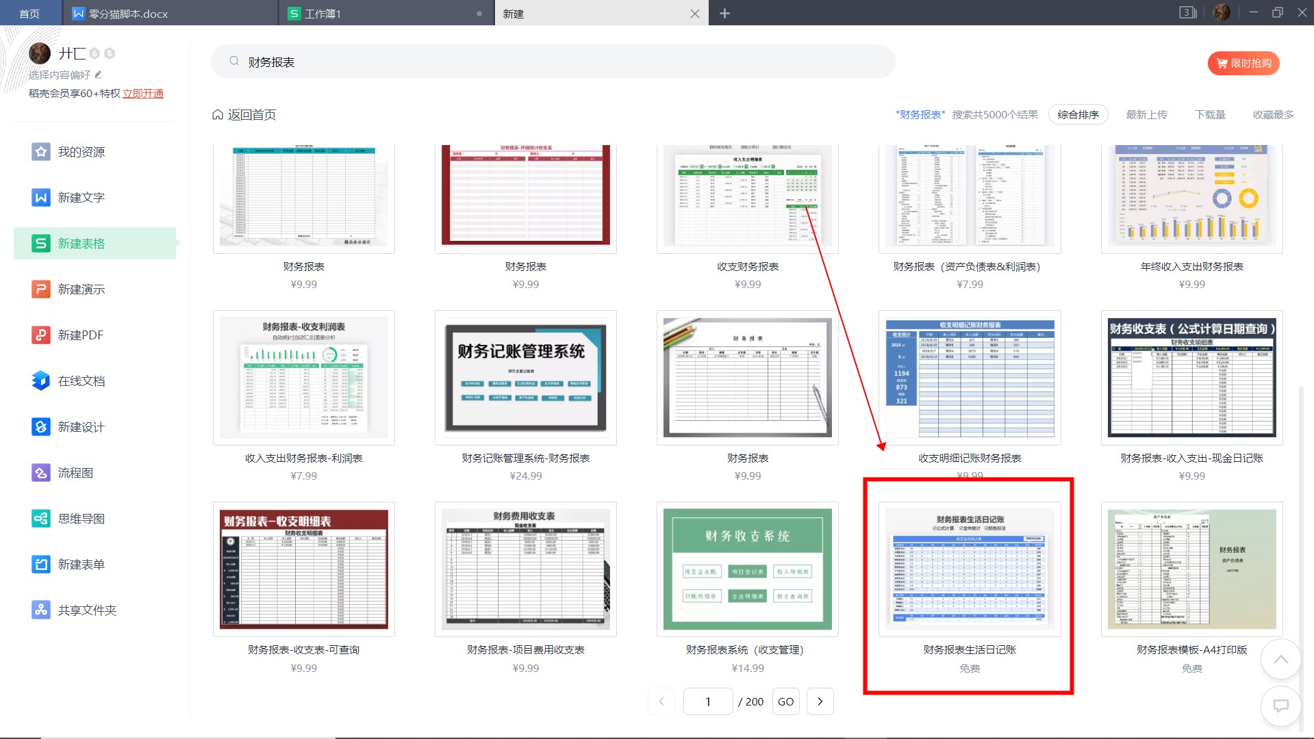The image size is (1314, 739).
Task: Select the New Presentation icon
Action: click(41, 289)
